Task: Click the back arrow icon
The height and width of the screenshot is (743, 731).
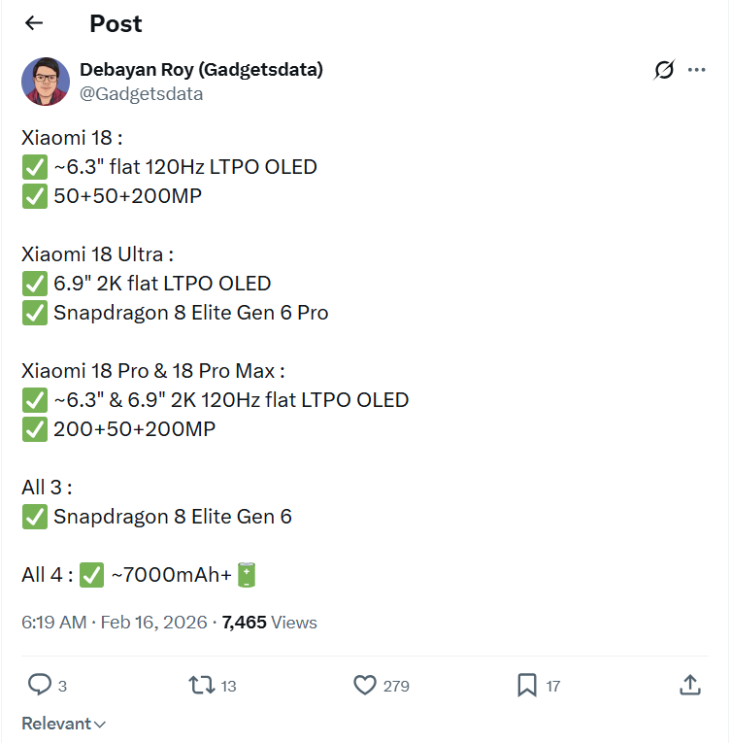Action: (x=34, y=23)
